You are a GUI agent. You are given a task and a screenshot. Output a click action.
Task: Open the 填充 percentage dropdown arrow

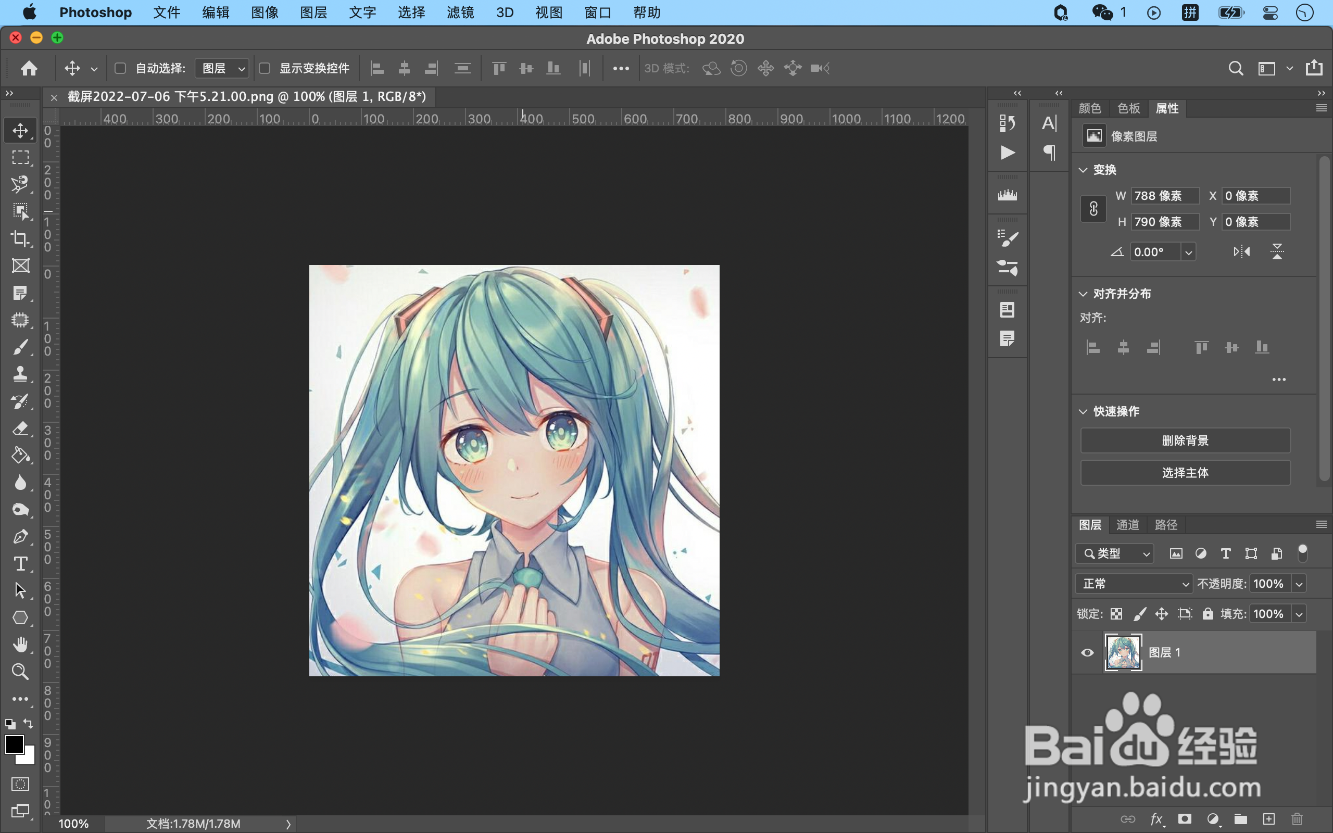click(x=1299, y=614)
